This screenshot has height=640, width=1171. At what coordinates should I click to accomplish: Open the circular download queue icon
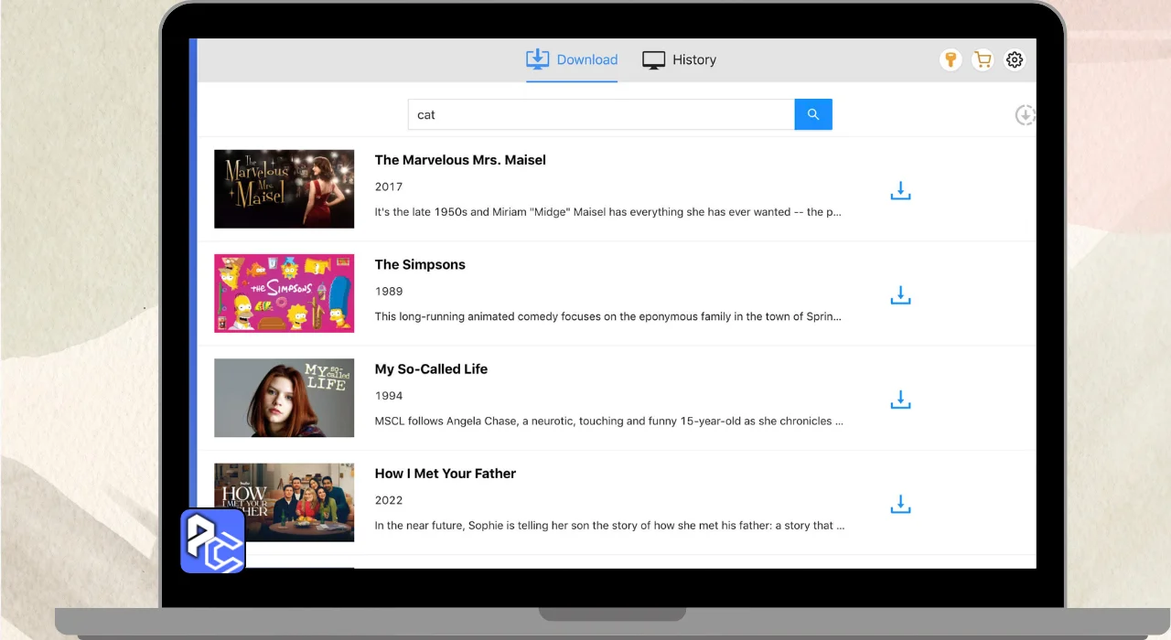pos(1026,115)
